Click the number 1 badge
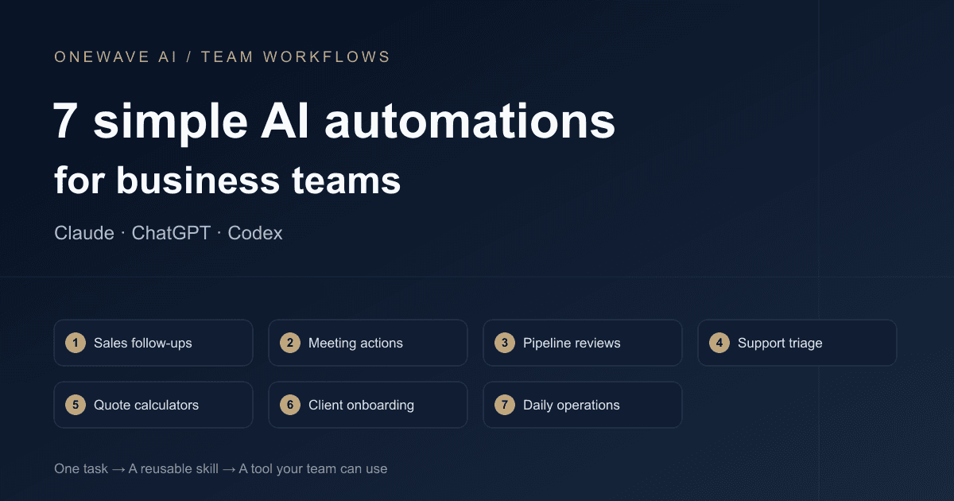954x501 pixels. (76, 343)
